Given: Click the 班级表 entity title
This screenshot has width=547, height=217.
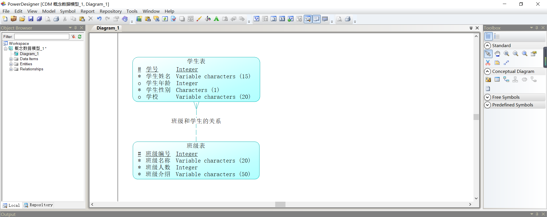Looking at the screenshot, I should tap(196, 146).
